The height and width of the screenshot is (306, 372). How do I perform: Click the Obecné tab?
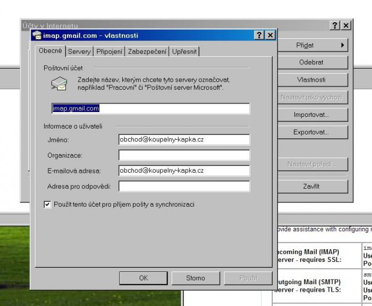pyautogui.click(x=50, y=51)
